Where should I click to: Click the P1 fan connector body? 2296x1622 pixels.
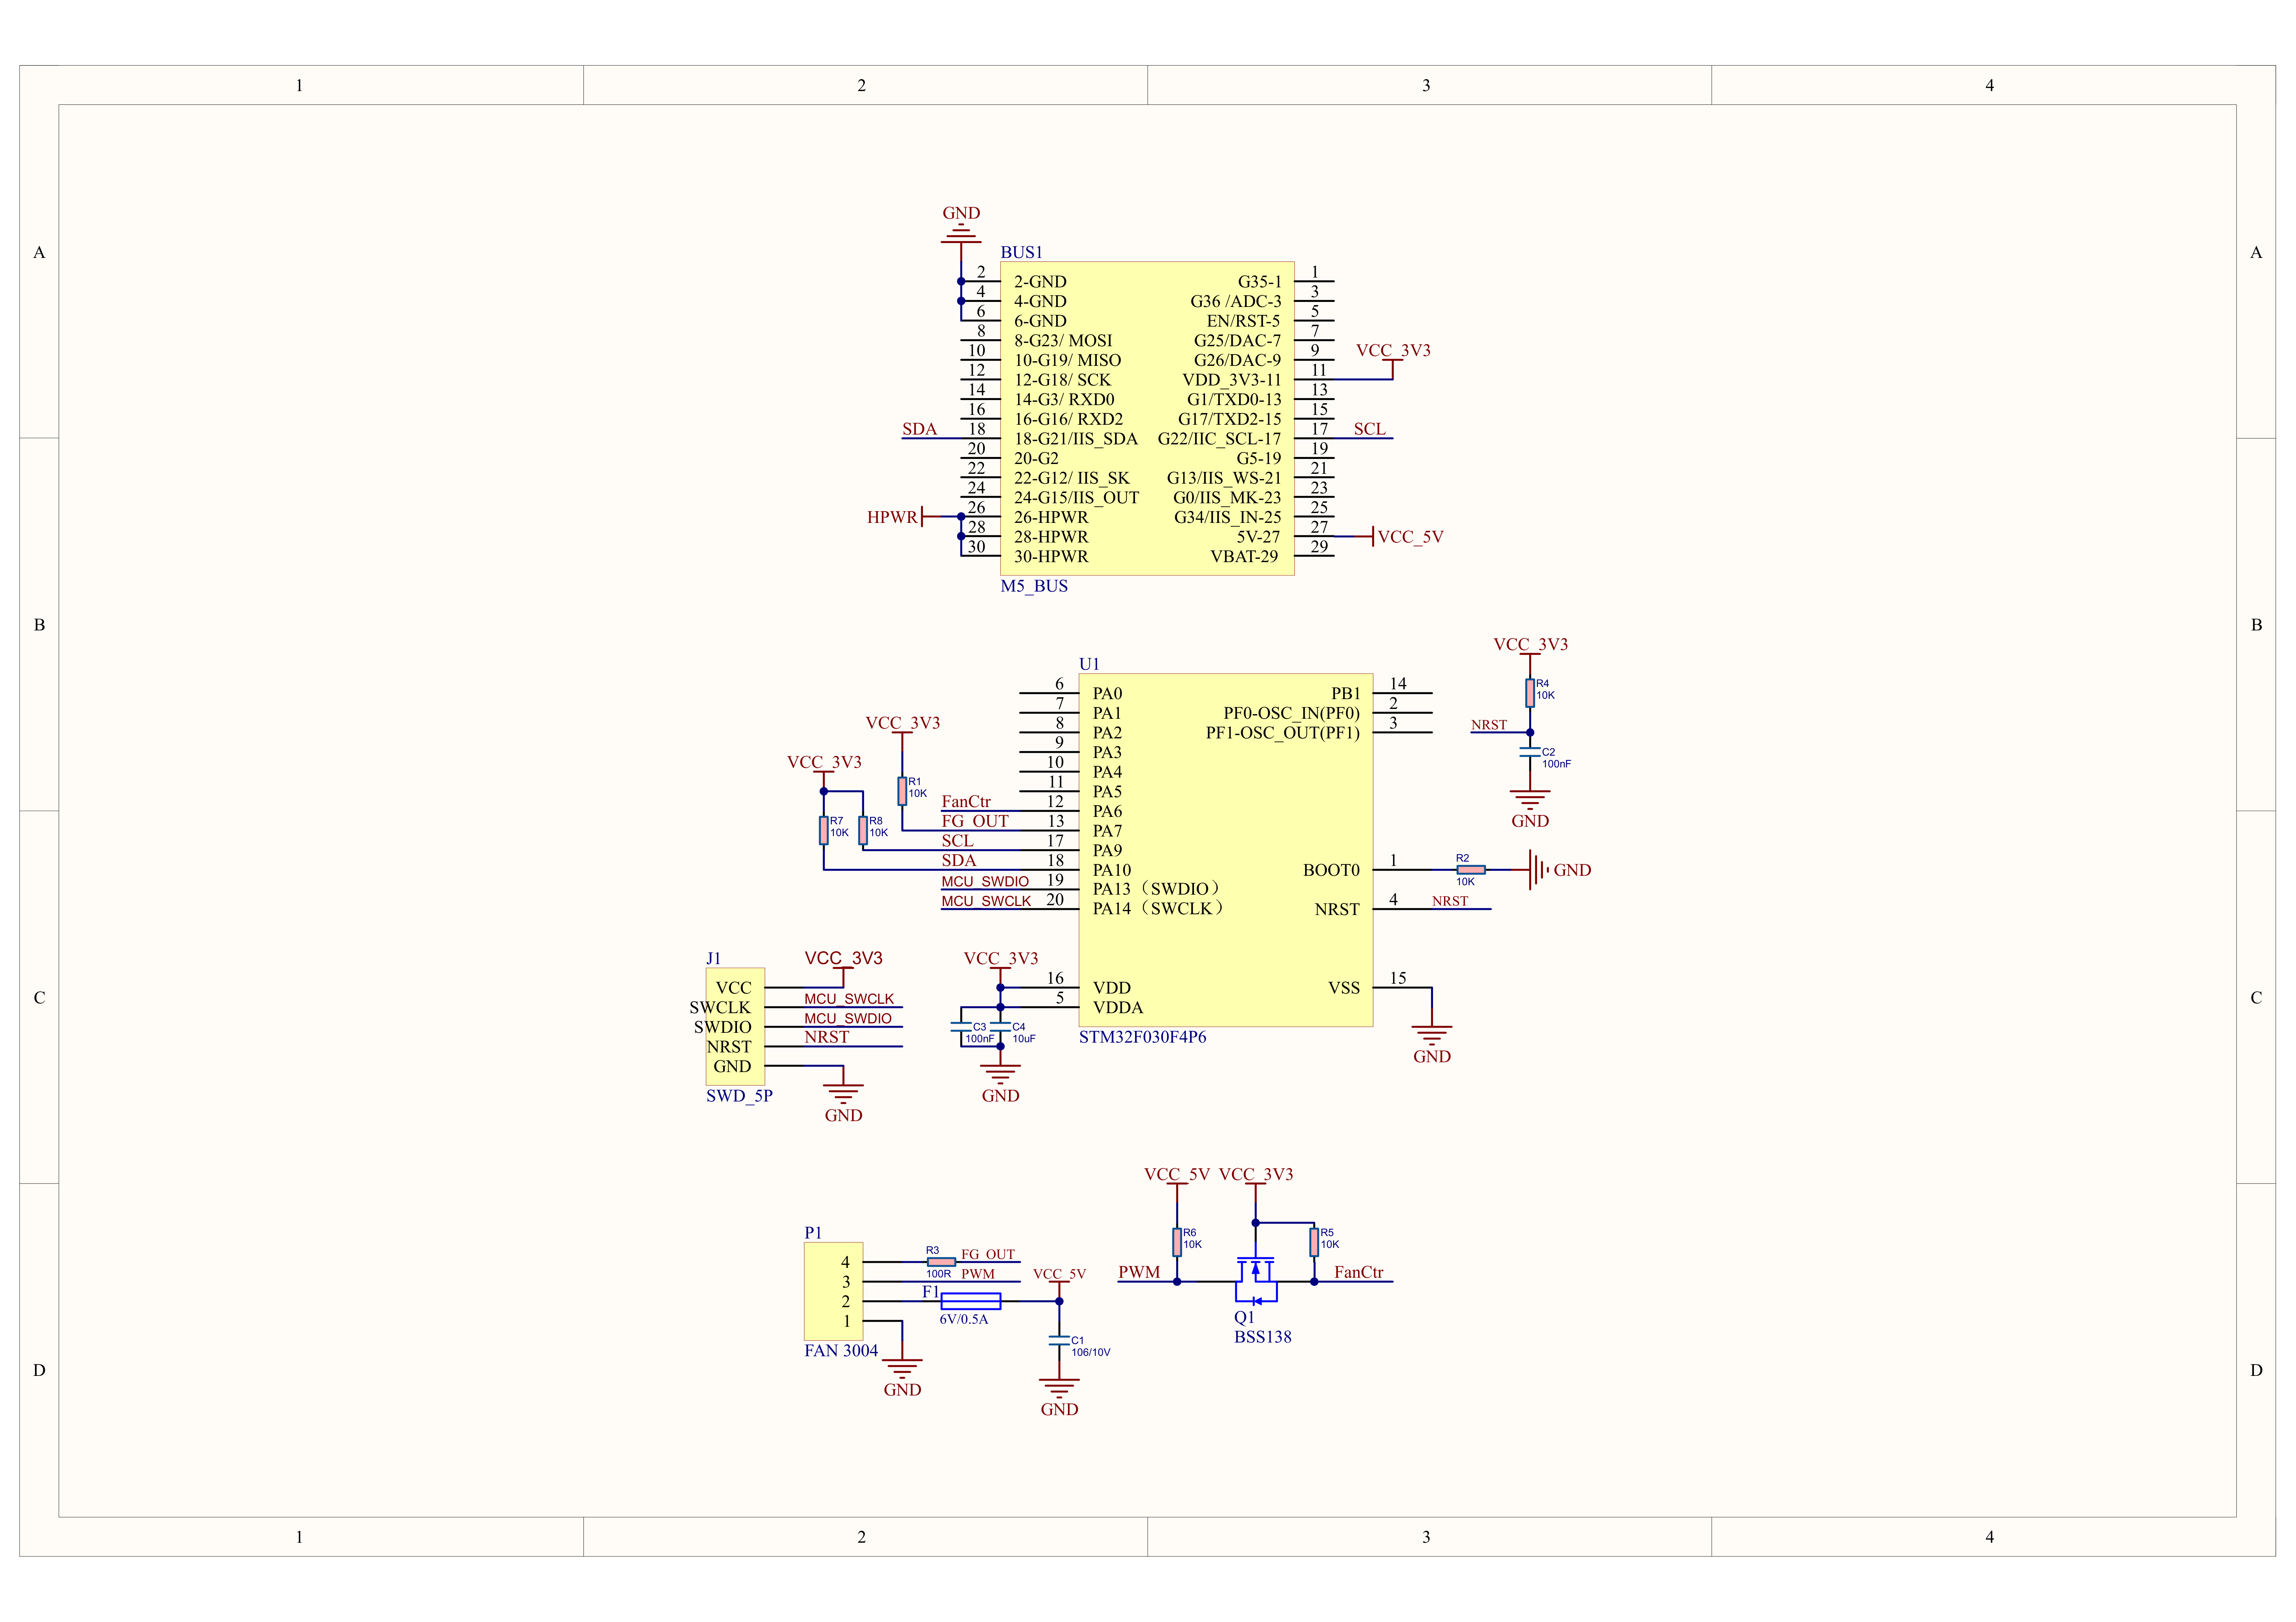pyautogui.click(x=833, y=1291)
